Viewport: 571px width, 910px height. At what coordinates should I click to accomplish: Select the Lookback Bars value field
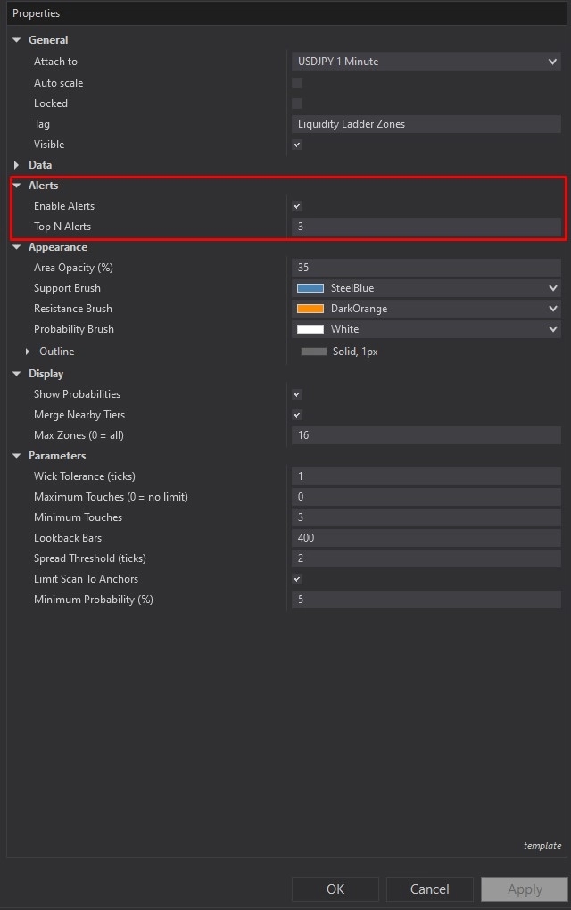pyautogui.click(x=426, y=538)
